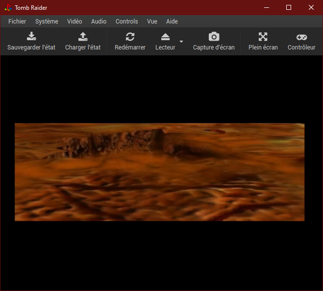
Task: Maximize the Tomb Raider window
Action: [x=289, y=8]
